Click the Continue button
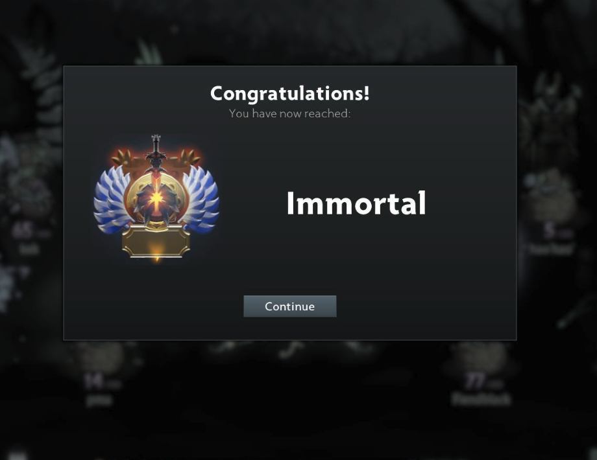The height and width of the screenshot is (460, 597). (290, 306)
